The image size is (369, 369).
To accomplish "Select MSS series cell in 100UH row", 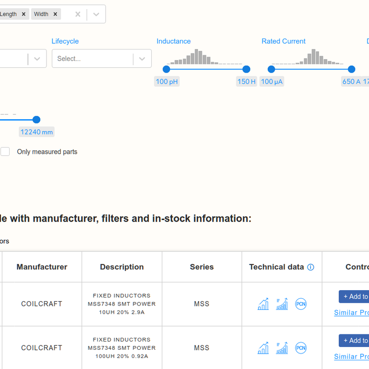I will pyautogui.click(x=202, y=348).
